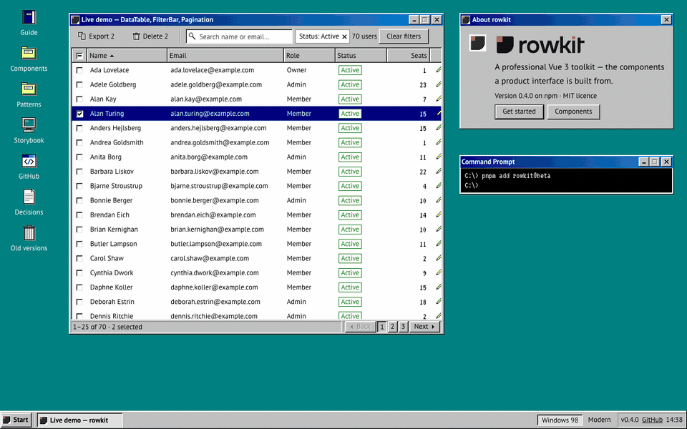Click Get started in About rowkit
The width and height of the screenshot is (687, 429).
click(x=519, y=112)
